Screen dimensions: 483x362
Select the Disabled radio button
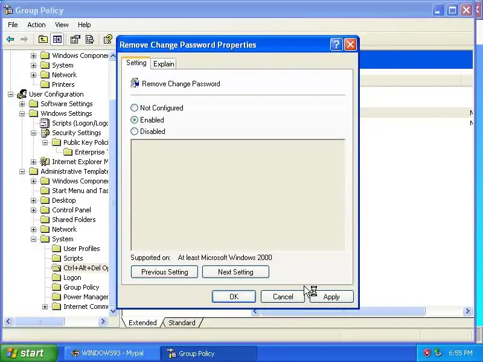coord(134,132)
